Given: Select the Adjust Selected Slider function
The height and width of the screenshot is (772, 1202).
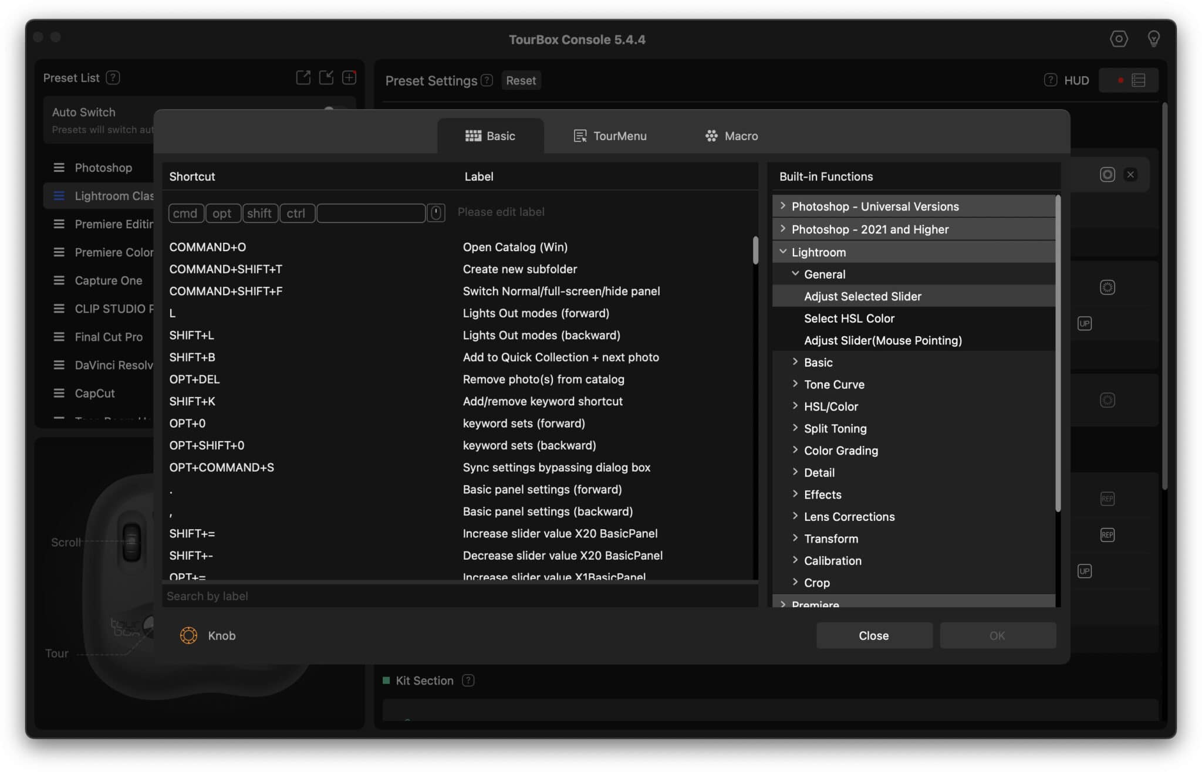Looking at the screenshot, I should [x=863, y=296].
